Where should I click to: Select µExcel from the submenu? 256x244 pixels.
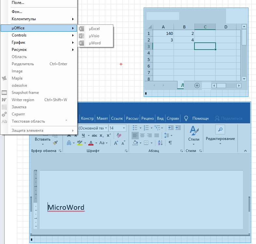[x=94, y=29]
